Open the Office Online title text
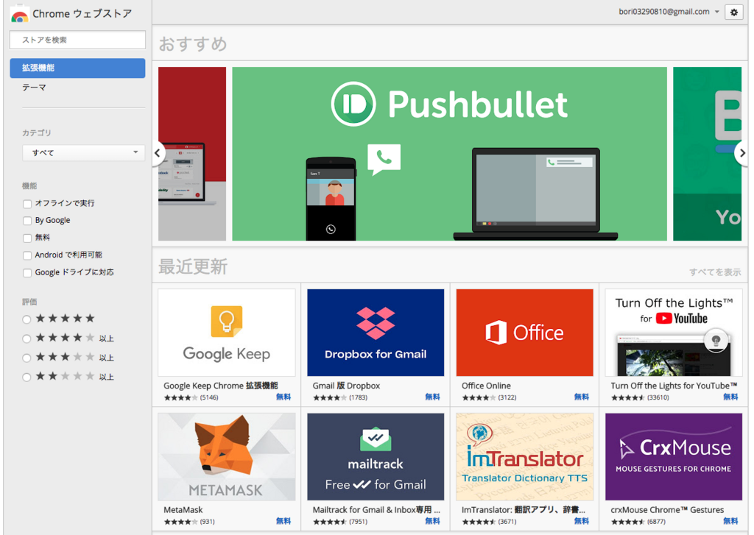 pyautogui.click(x=486, y=386)
